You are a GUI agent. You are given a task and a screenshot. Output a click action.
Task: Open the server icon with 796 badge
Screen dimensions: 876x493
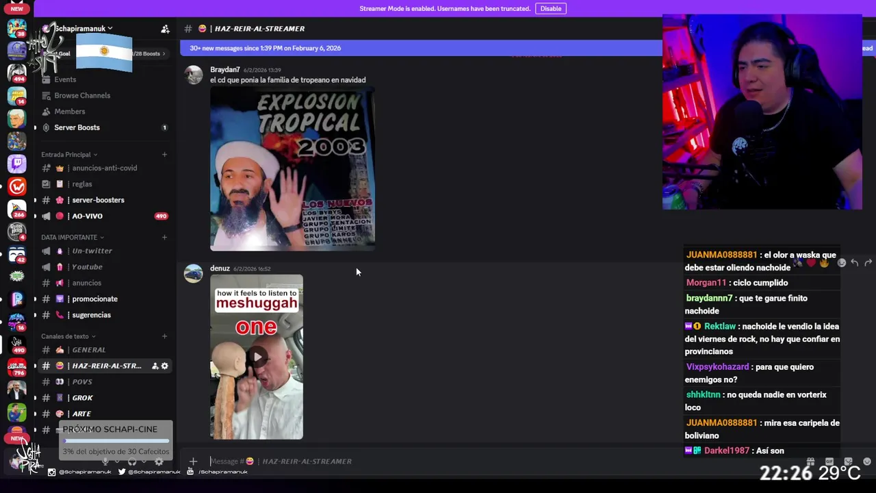click(16, 367)
